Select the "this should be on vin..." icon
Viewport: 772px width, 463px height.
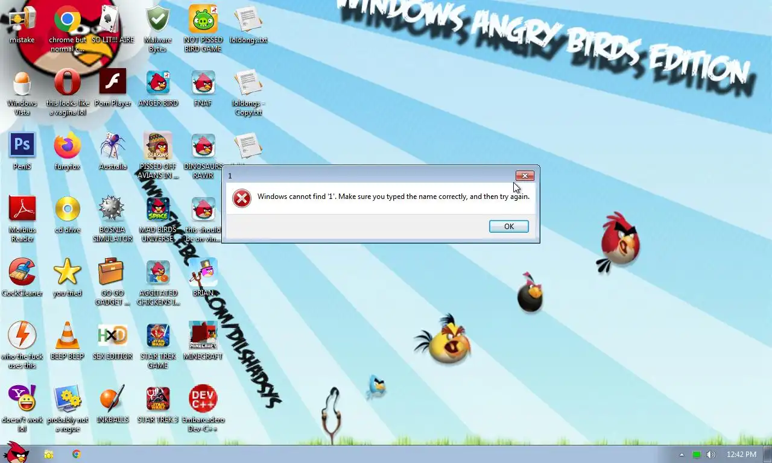[x=203, y=219]
